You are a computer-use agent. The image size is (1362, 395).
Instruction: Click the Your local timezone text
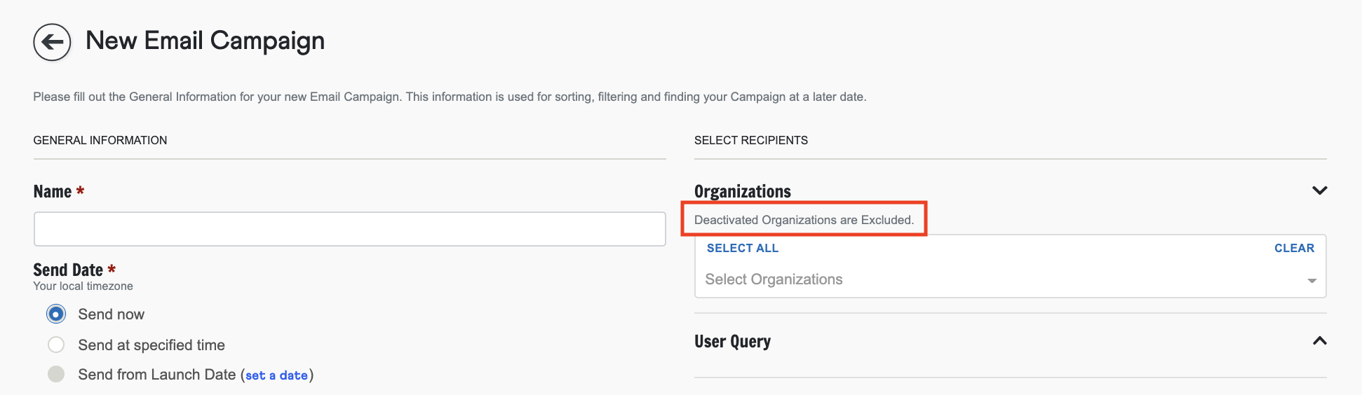click(x=83, y=286)
